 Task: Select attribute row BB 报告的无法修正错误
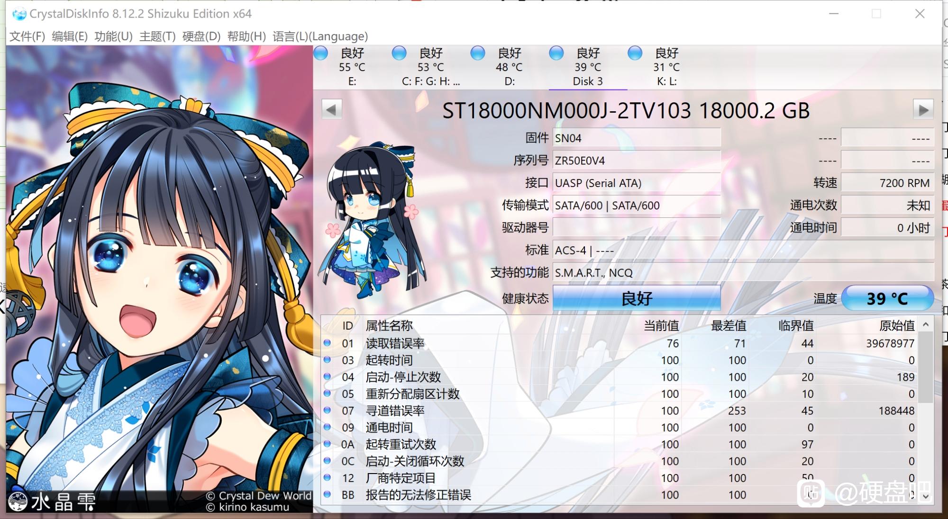[620, 495]
